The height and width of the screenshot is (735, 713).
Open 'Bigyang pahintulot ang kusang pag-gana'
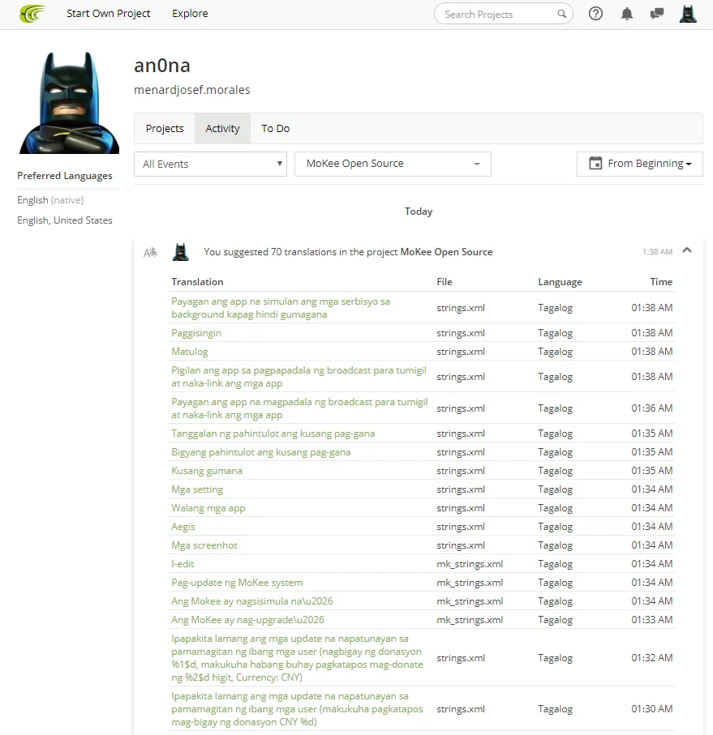click(261, 452)
